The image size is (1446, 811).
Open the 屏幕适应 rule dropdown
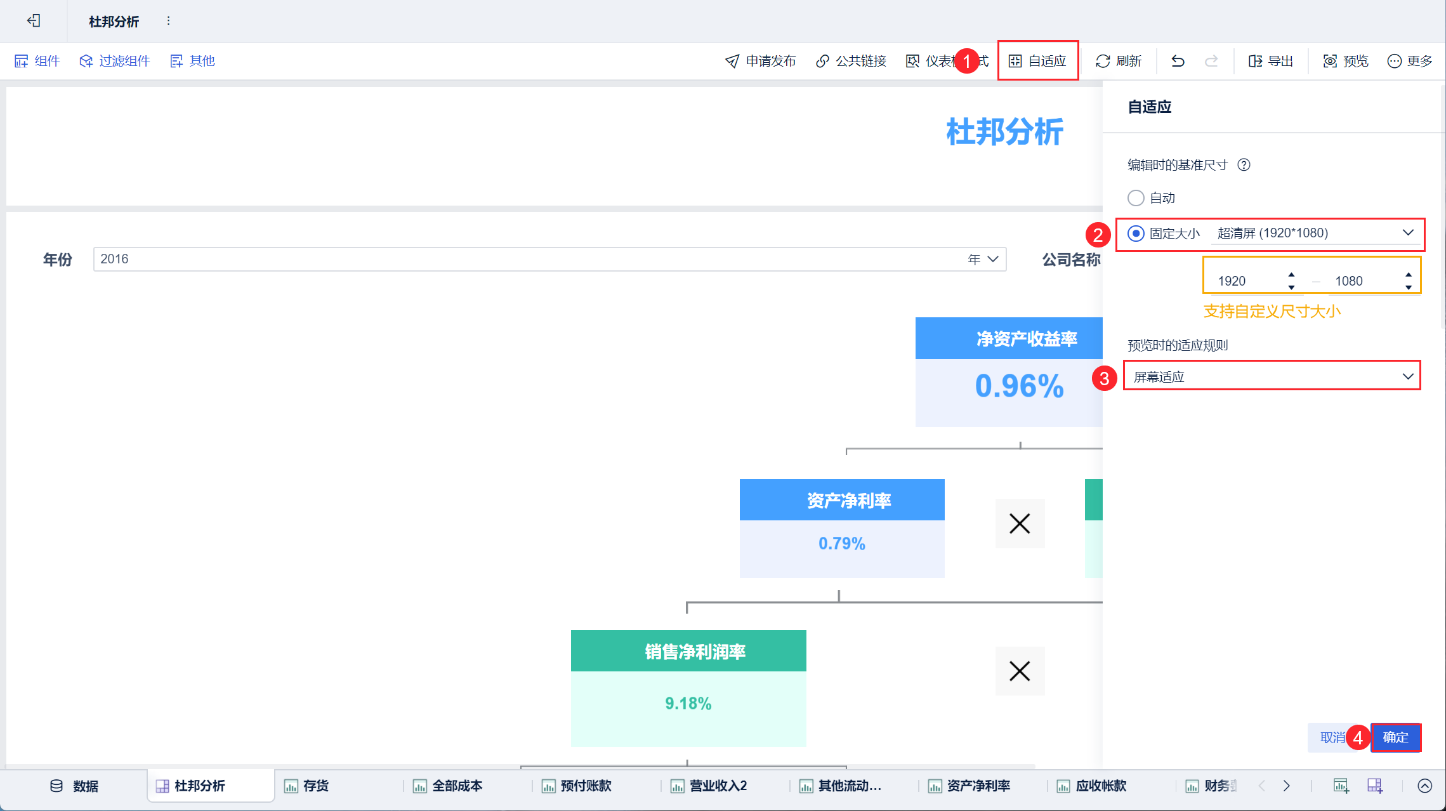point(1407,376)
